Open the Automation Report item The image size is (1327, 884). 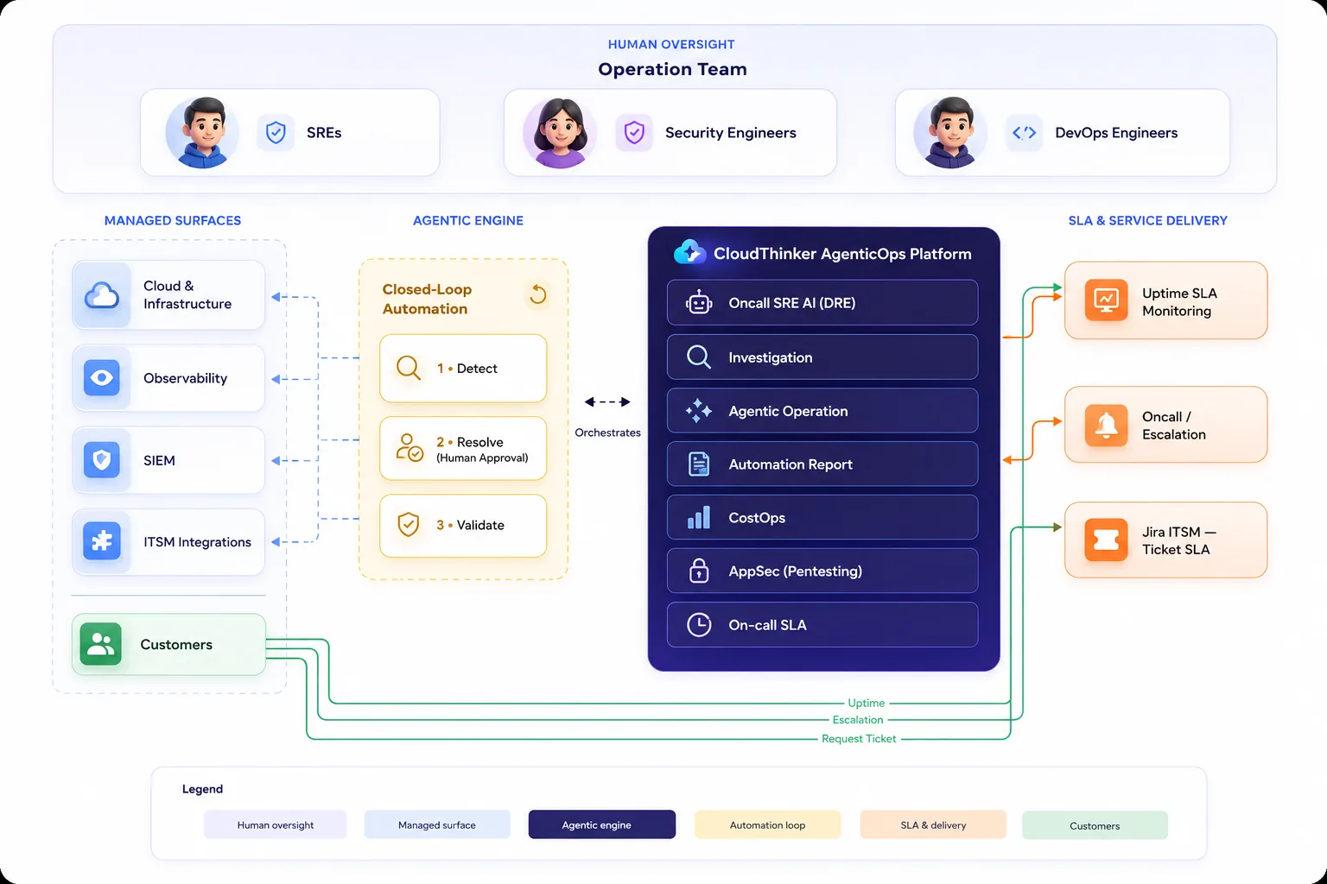tap(822, 464)
